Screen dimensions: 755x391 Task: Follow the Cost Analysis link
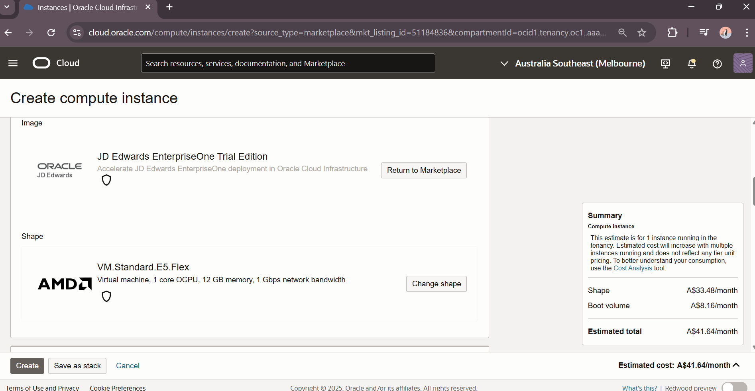tap(633, 268)
